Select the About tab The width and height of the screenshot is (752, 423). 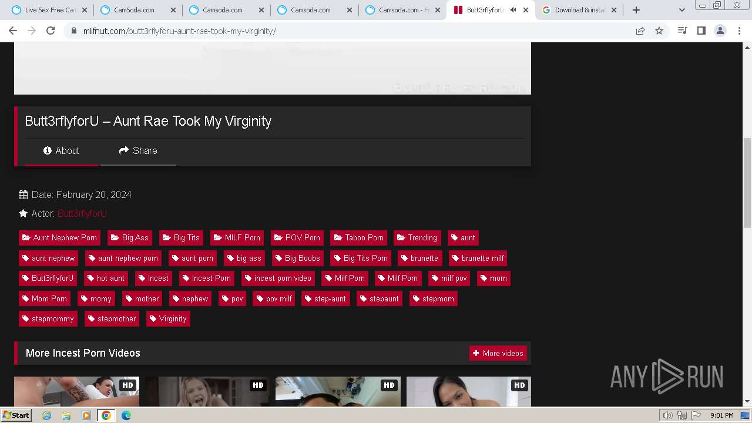61,151
